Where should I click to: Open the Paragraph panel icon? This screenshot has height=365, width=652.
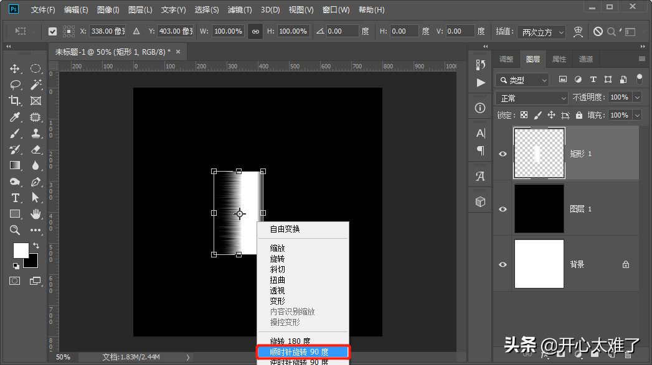[480, 150]
